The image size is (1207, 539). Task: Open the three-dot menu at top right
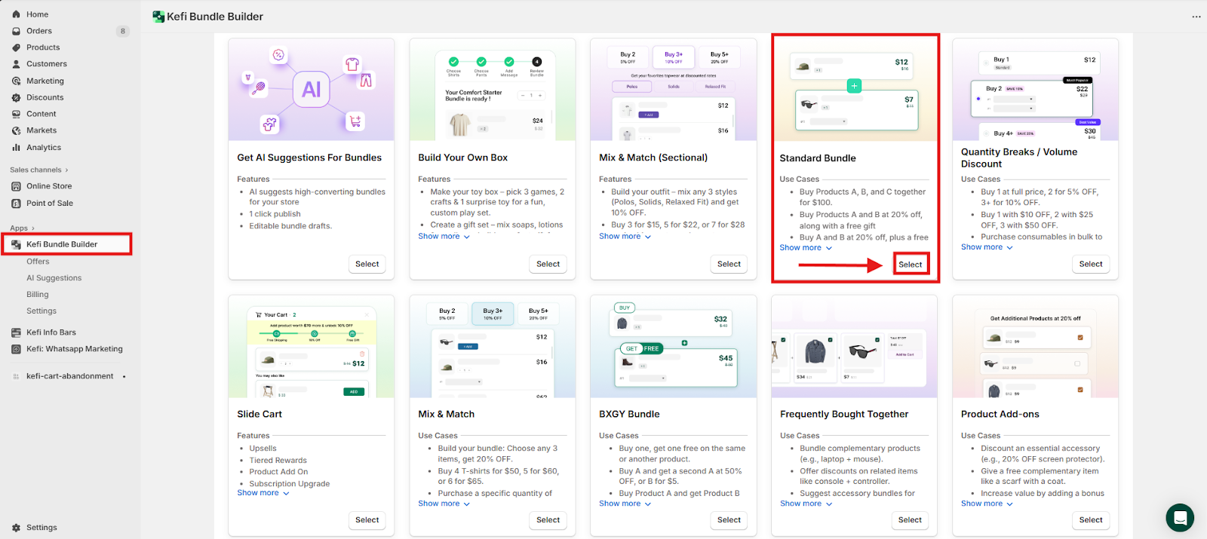pos(1196,17)
